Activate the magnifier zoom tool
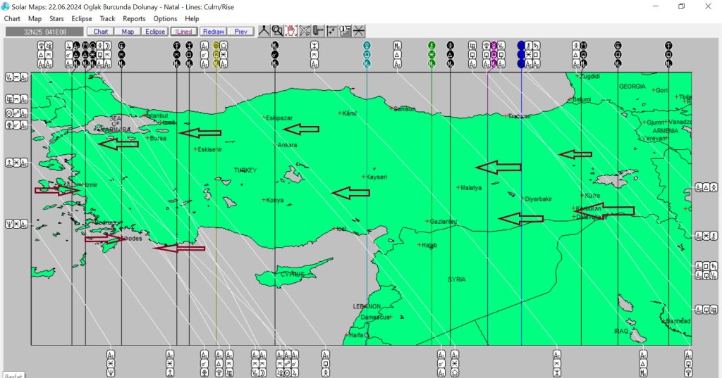This screenshot has height=378, width=722. (277, 31)
